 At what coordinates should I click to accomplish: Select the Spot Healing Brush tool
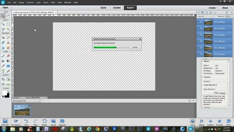(x=8, y=37)
